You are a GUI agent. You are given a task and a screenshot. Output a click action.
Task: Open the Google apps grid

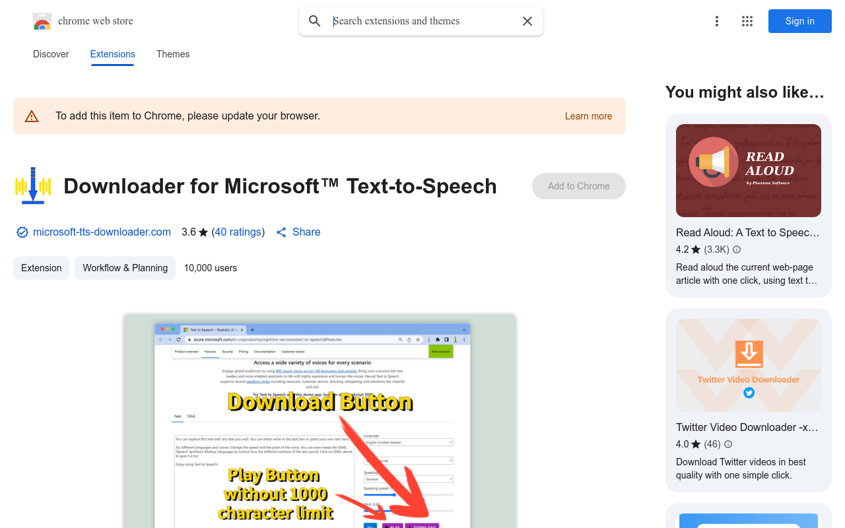pos(747,21)
